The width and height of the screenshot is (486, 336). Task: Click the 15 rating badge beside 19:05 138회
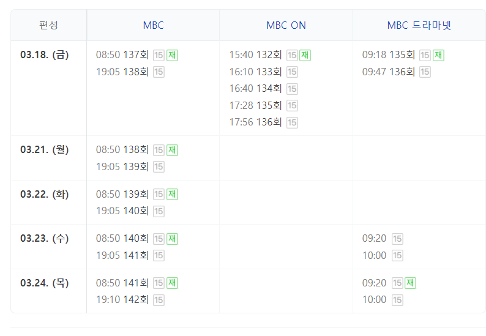point(159,72)
